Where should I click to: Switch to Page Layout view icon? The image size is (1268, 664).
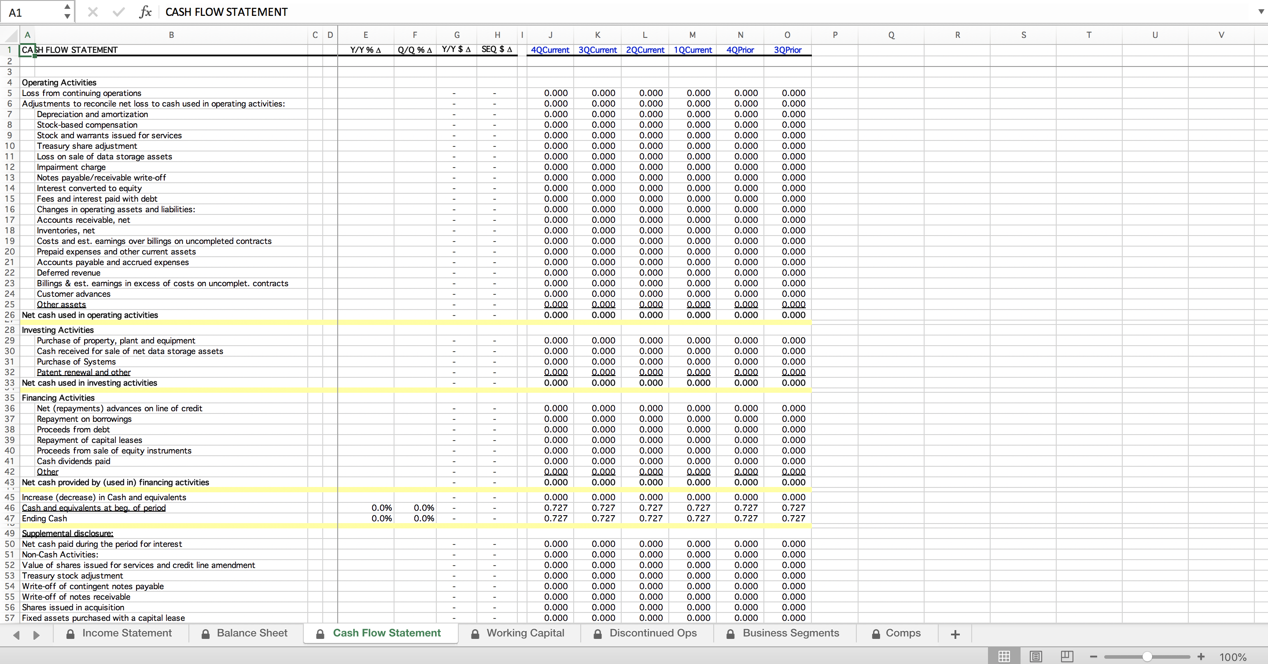[1036, 656]
